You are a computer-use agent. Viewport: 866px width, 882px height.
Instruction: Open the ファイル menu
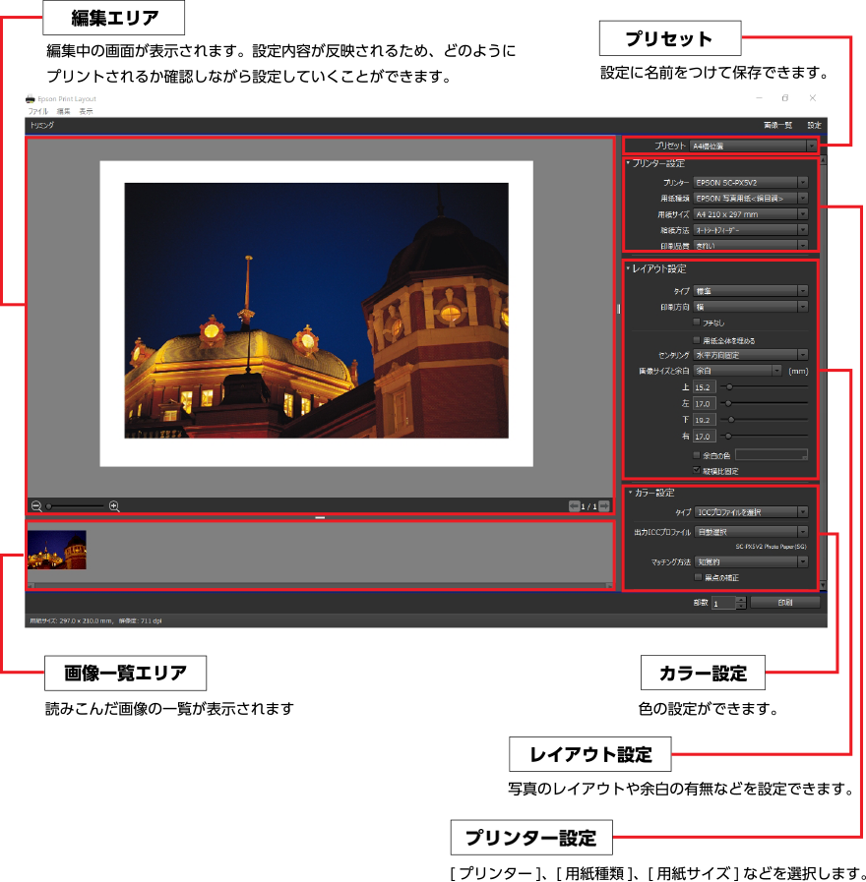[x=38, y=112]
